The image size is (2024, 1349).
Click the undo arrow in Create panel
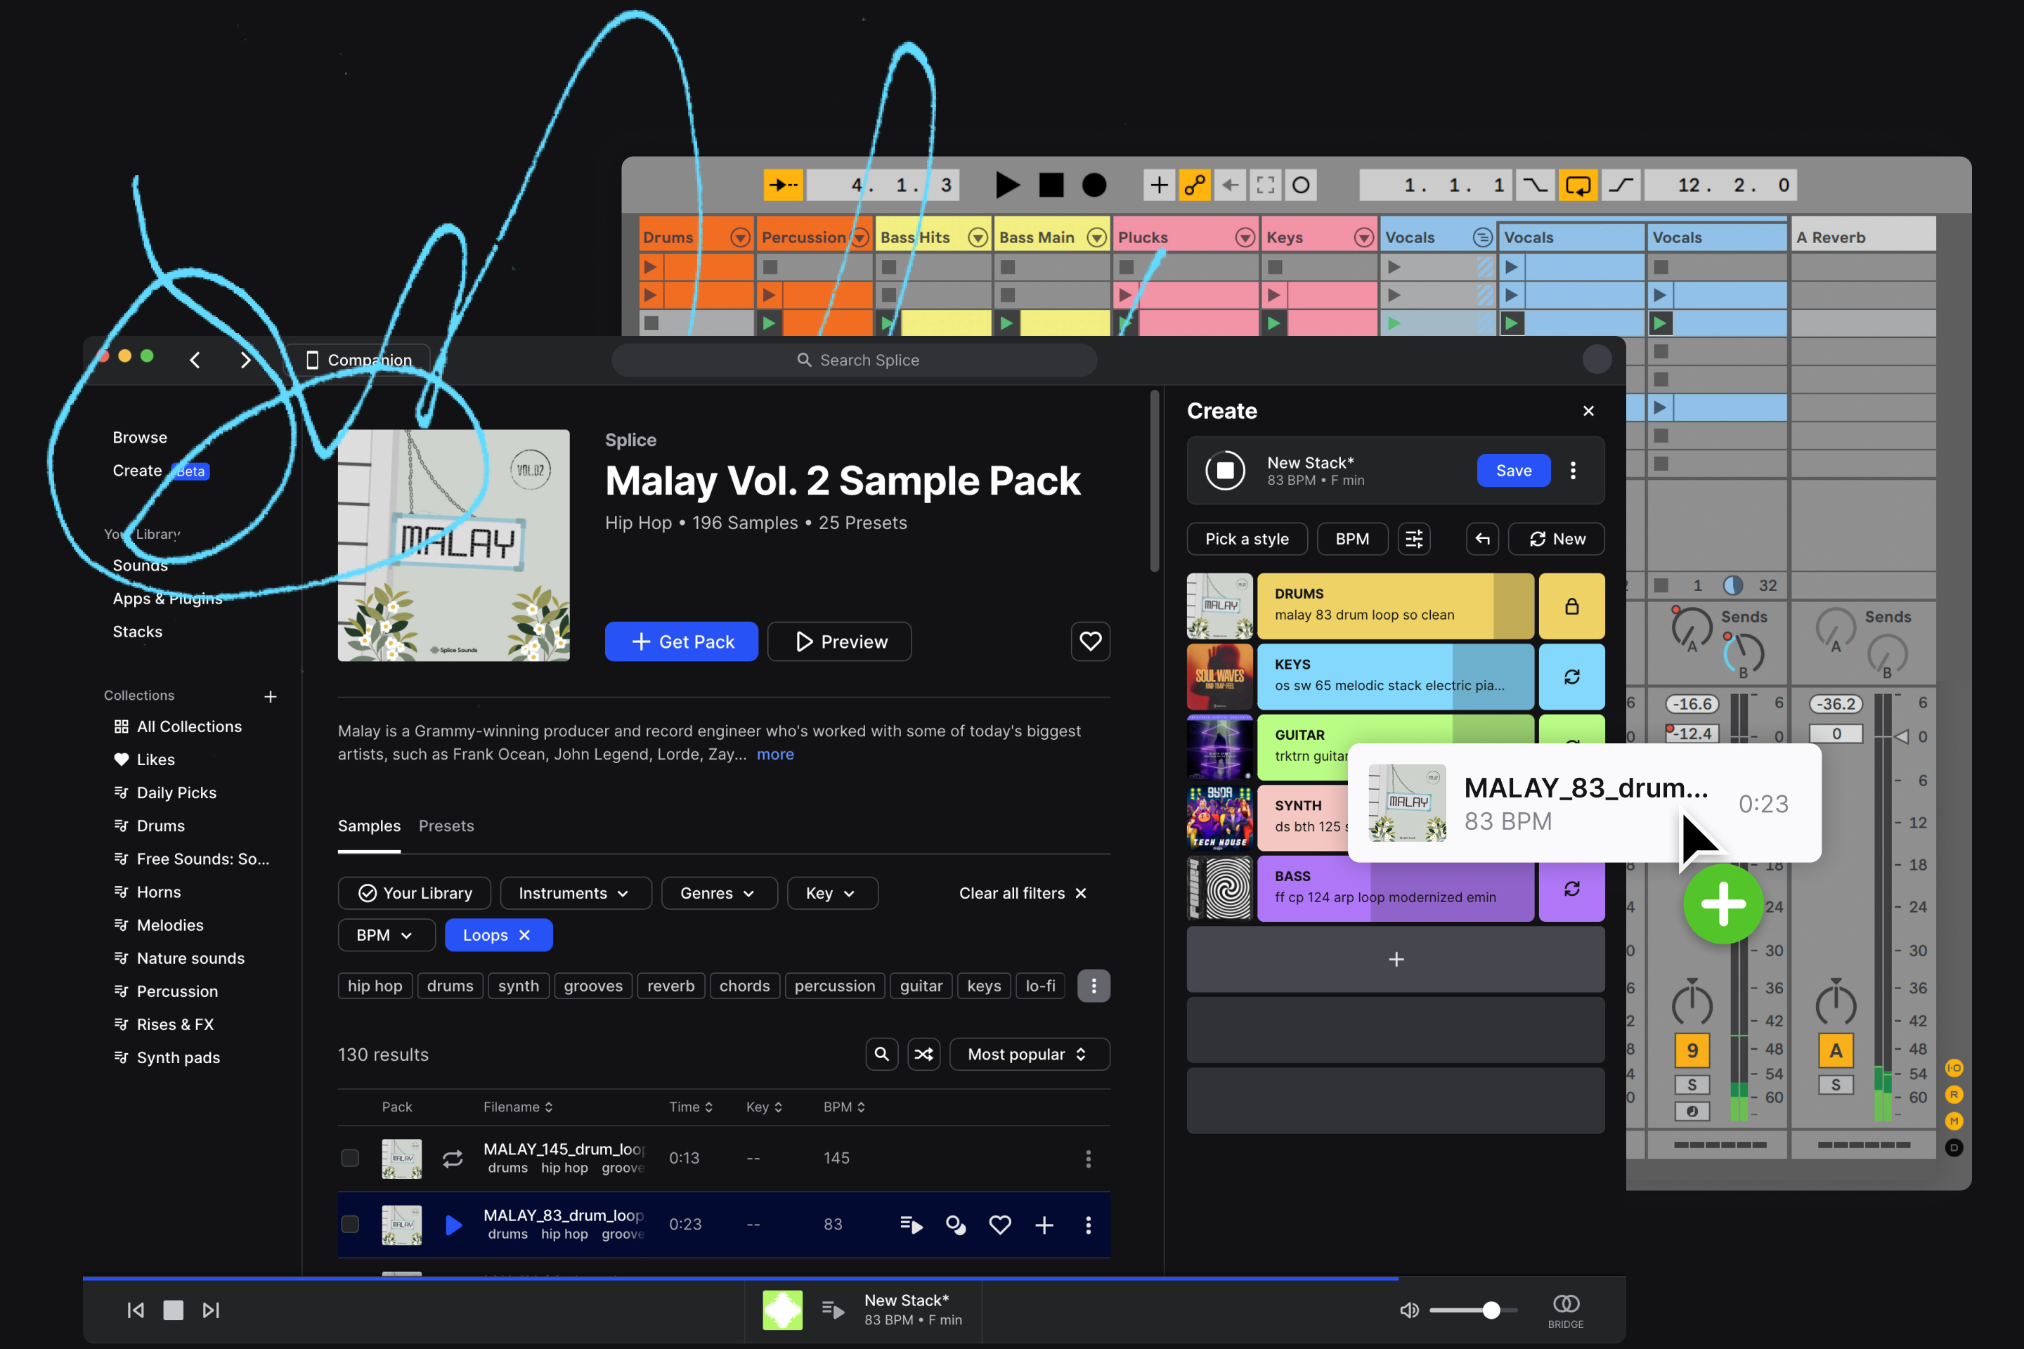tap(1483, 539)
